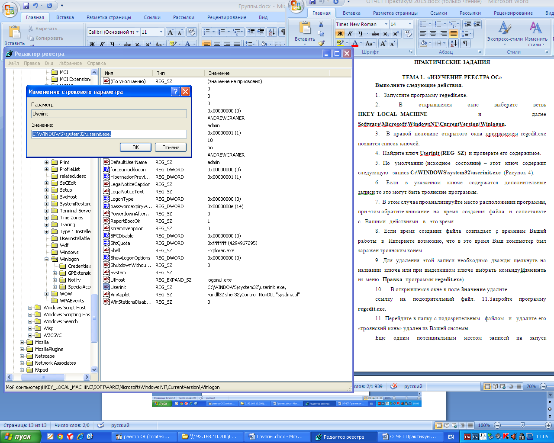Viewport: 554px width, 443px height.
Task: Save the Группы.docx document from the quick access toolbar
Action: [x=26, y=6]
